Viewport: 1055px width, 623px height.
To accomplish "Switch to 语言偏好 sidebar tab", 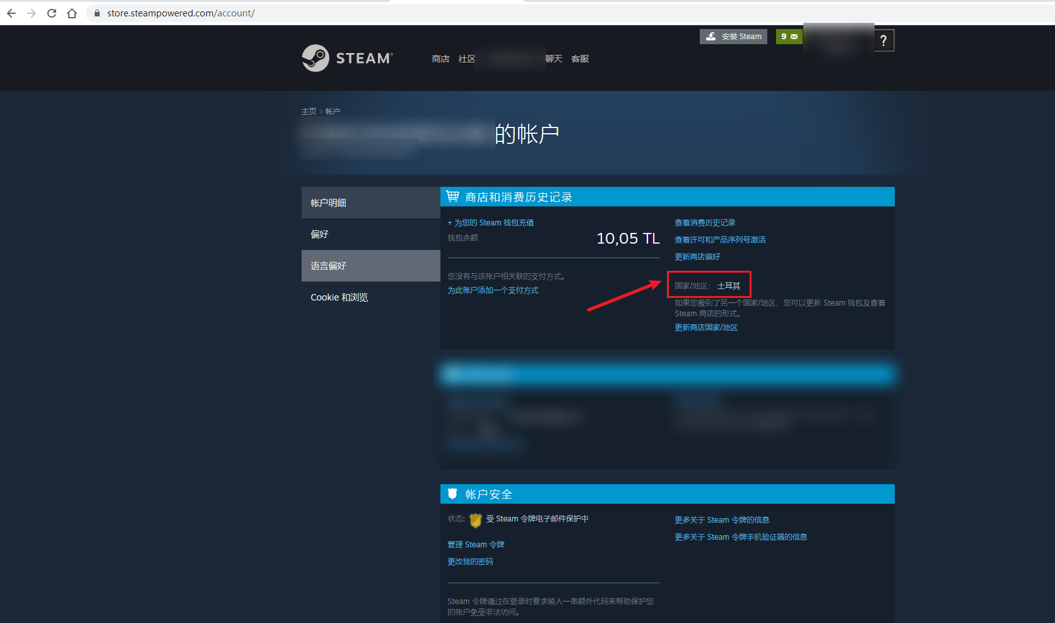I will pyautogui.click(x=328, y=266).
